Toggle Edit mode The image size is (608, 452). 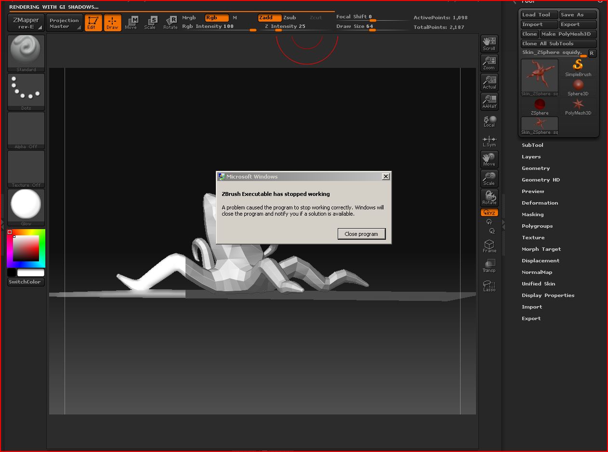click(93, 23)
